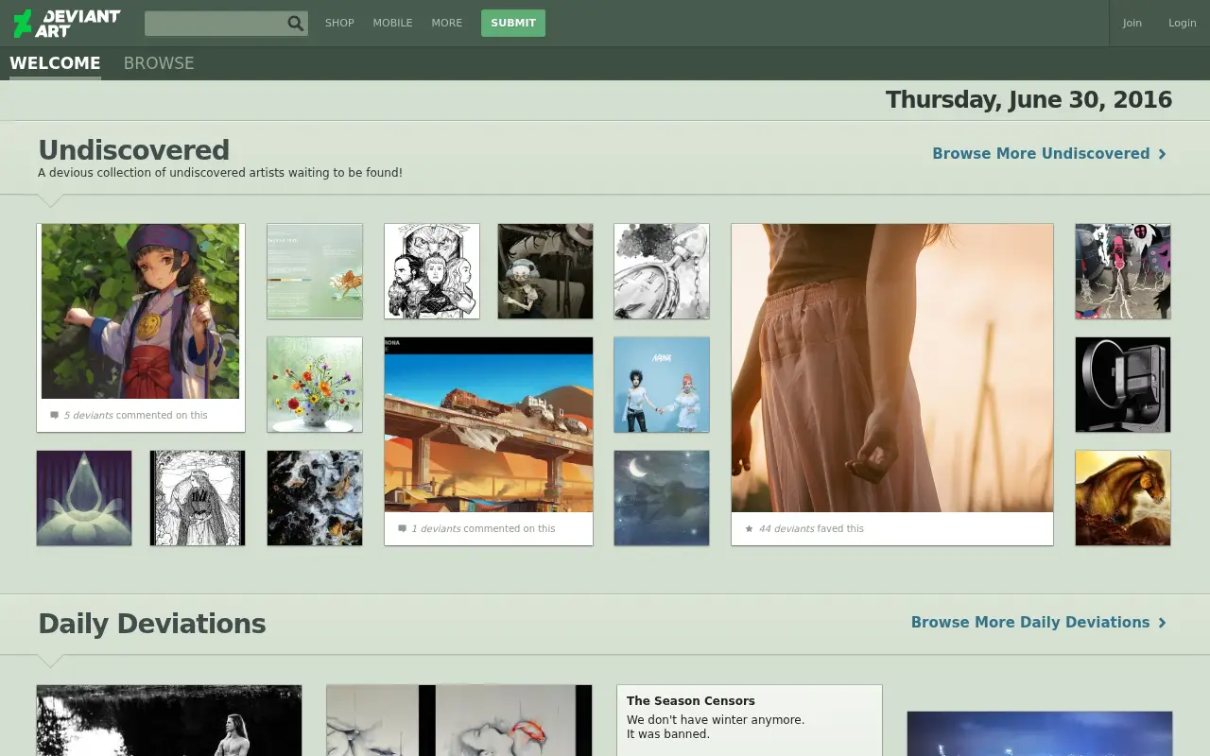Switch to the WELCOME tab
Screen dimensions: 1210x756
pos(55,63)
